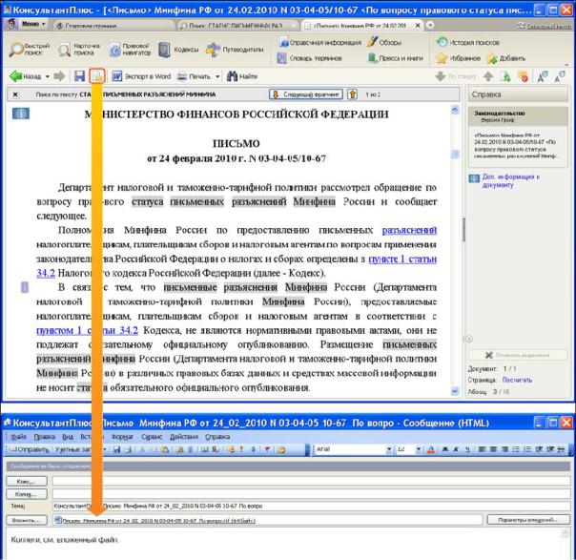Increase document font size icon
This screenshot has height=560, width=576.
coord(543,76)
